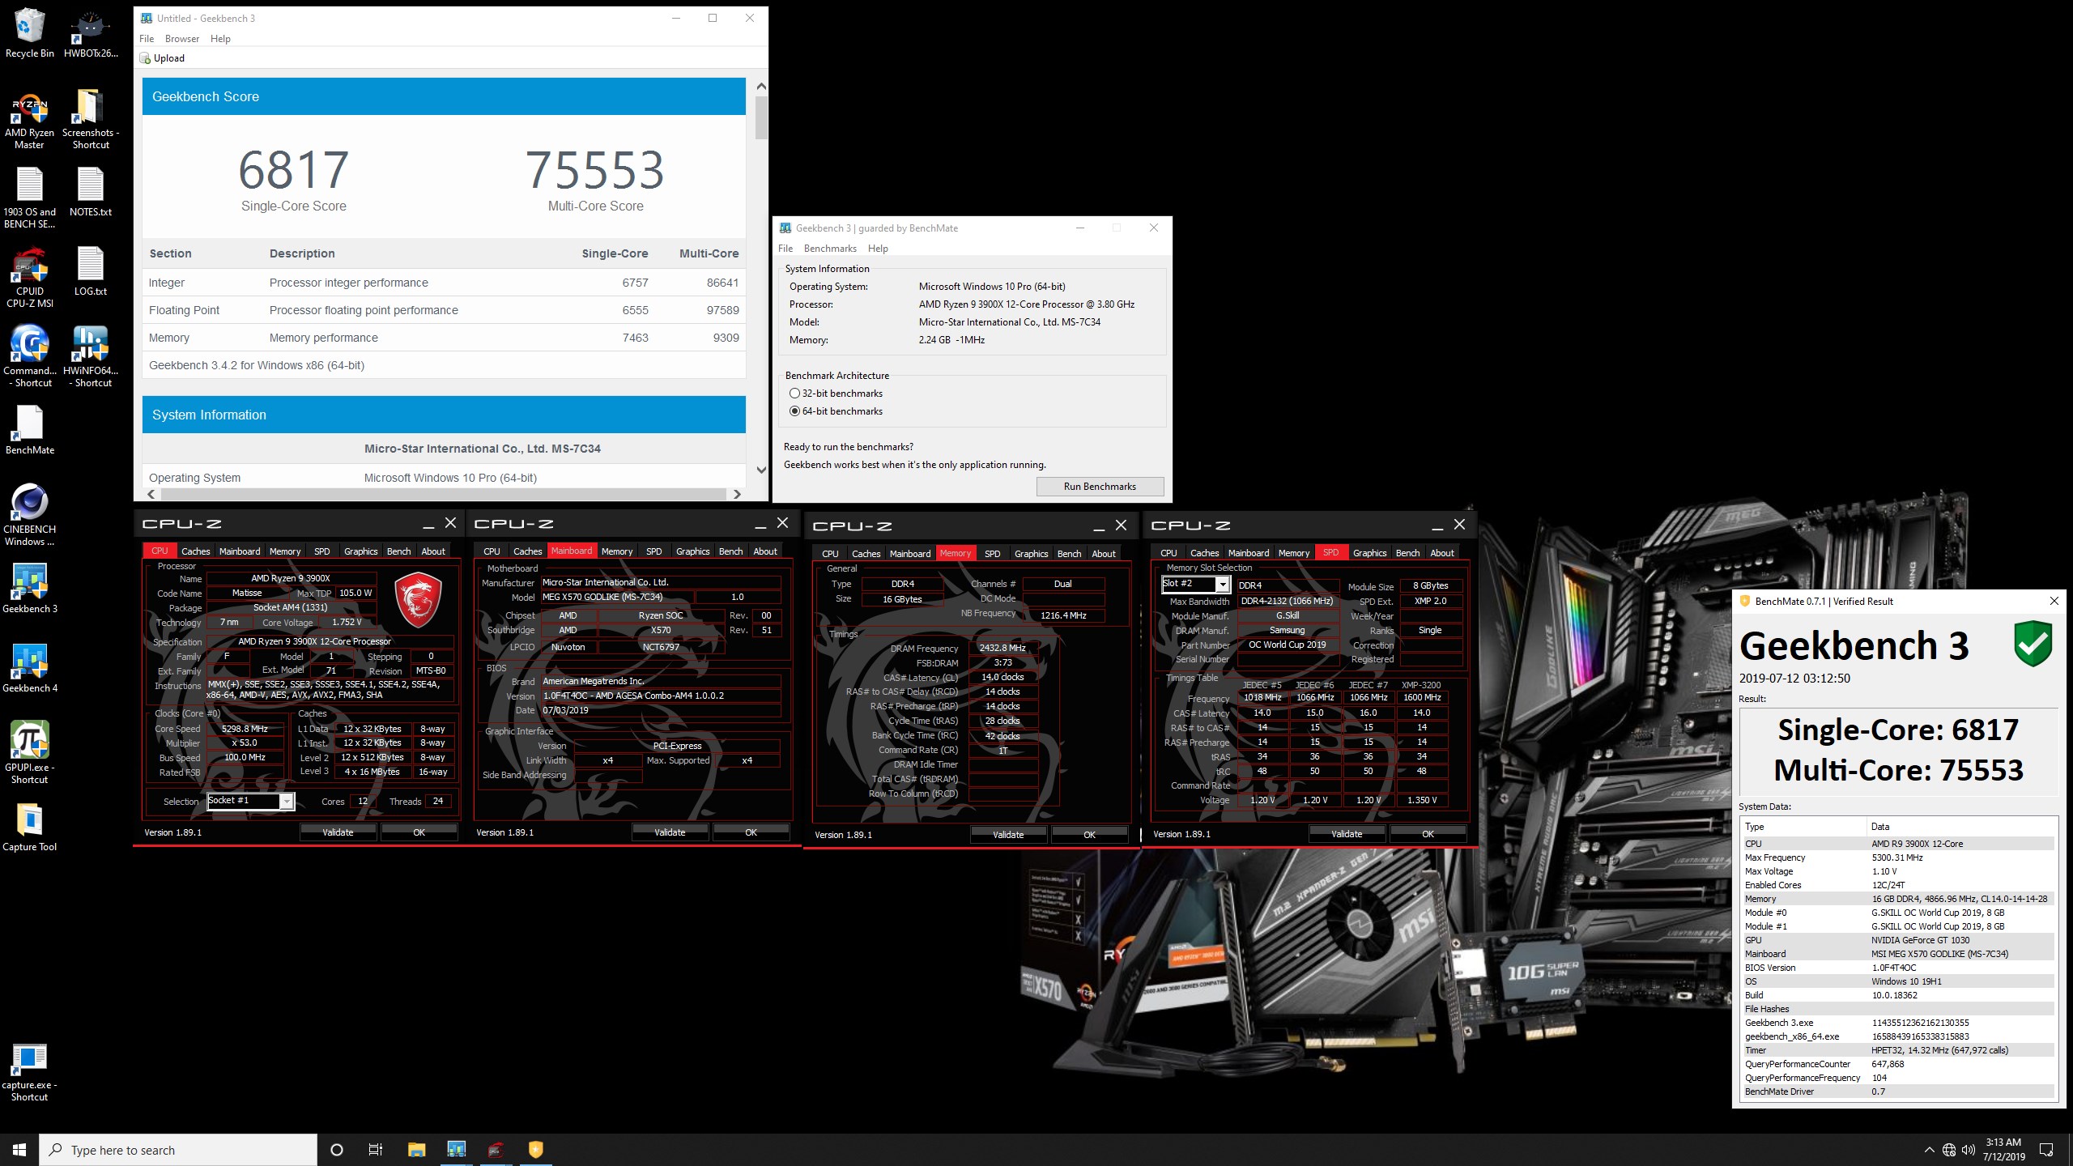This screenshot has width=2073, height=1166.
Task: Open the Recycle Bin desktop icon
Action: 29,32
